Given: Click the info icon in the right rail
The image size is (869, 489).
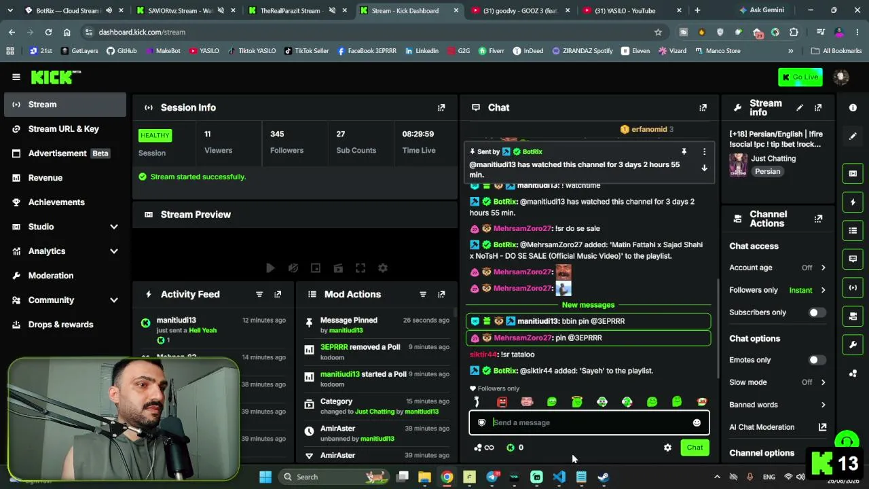Looking at the screenshot, I should pyautogui.click(x=853, y=107).
